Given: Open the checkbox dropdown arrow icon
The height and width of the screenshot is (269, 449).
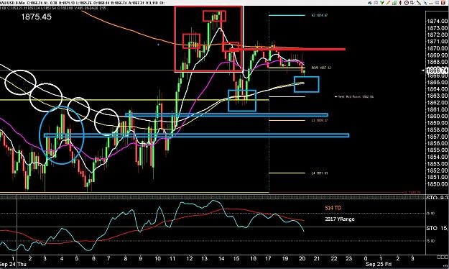Looking at the screenshot, I should [412, 3].
